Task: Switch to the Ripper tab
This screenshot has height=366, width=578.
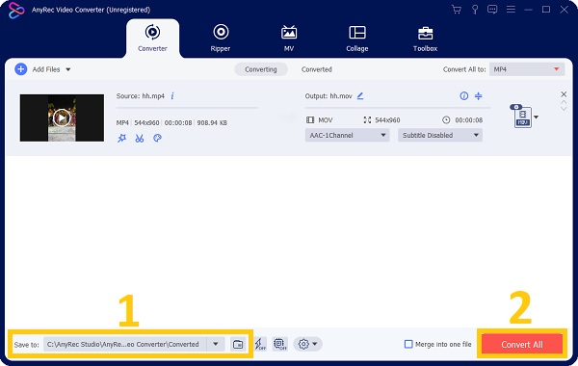Action: point(221,39)
